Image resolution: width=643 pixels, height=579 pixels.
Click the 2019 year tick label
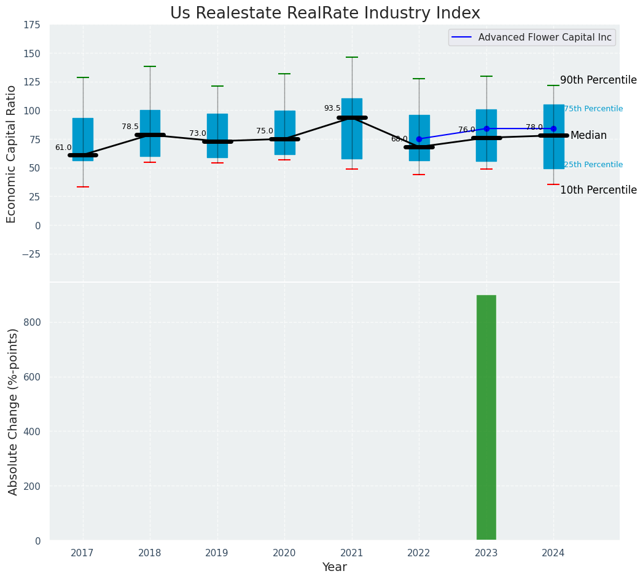pyautogui.click(x=217, y=553)
